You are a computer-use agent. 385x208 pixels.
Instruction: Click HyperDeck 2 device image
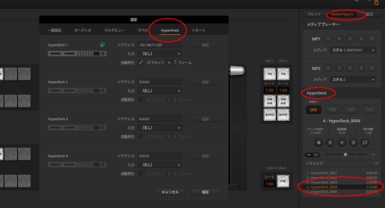point(77,90)
